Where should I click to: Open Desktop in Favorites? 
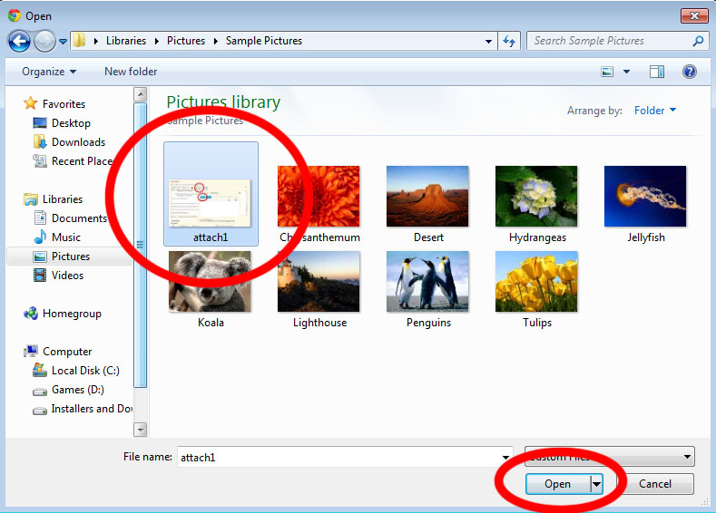point(71,123)
